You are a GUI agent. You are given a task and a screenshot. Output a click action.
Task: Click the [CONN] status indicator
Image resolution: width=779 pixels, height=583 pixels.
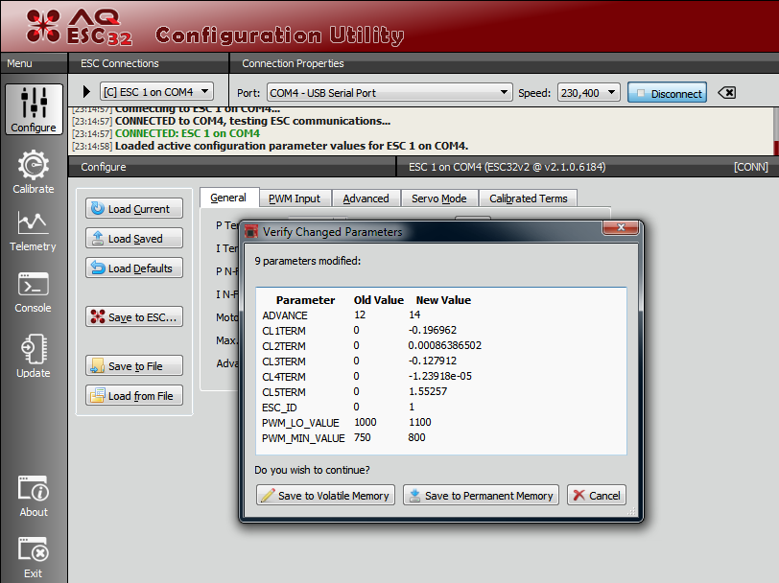pos(751,167)
